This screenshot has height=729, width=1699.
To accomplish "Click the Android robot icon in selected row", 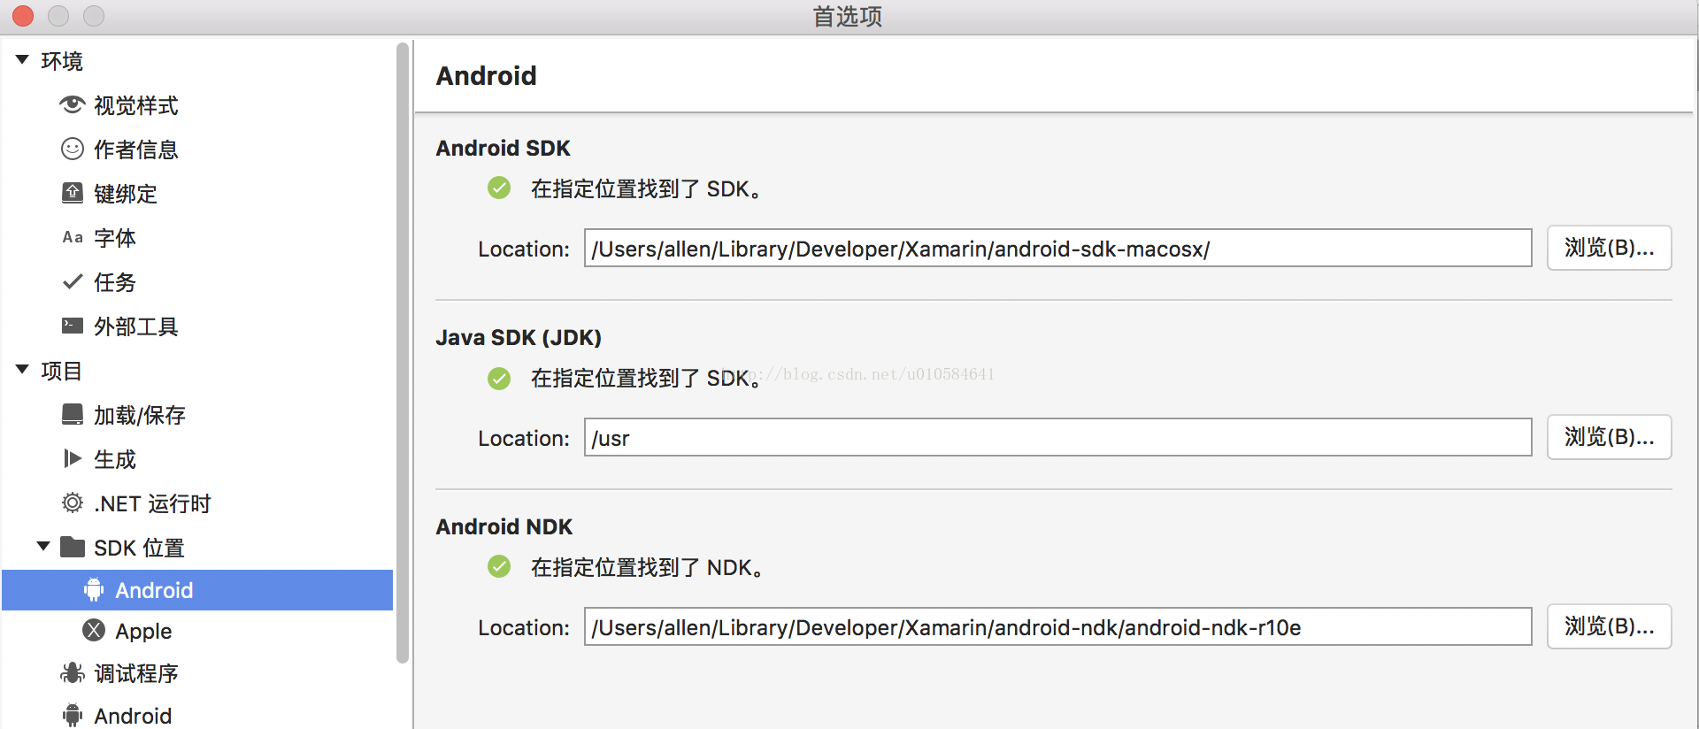I will 94,590.
